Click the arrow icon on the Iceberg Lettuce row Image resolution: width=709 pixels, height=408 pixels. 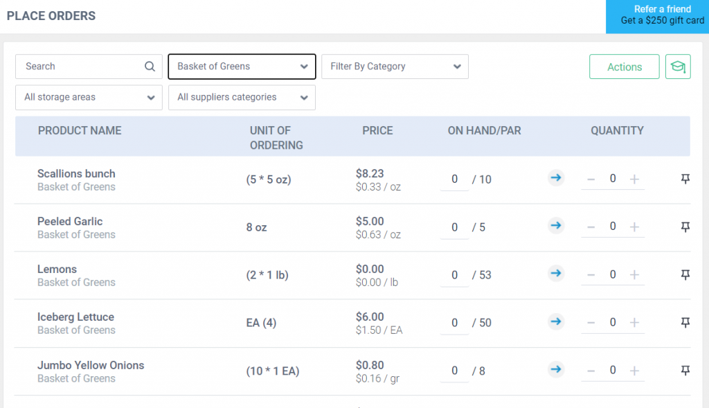tap(555, 321)
